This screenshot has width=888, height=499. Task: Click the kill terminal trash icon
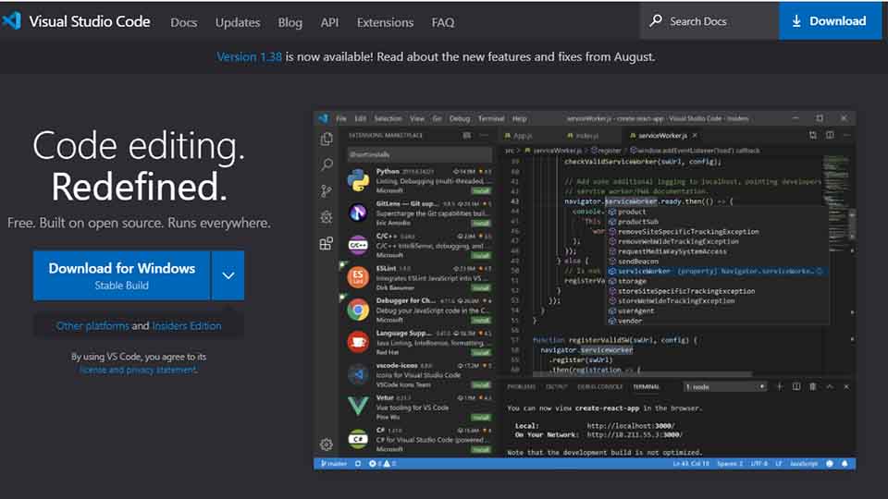click(x=813, y=386)
